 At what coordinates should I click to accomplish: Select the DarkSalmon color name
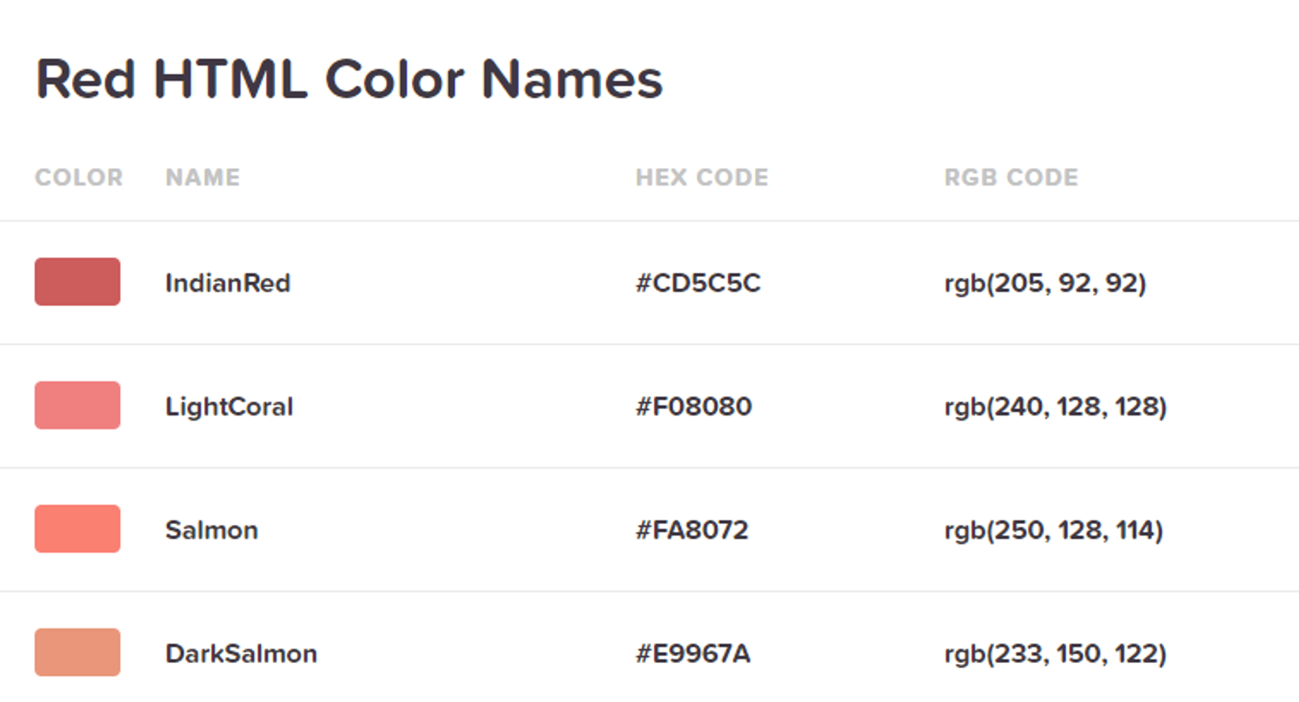point(241,653)
